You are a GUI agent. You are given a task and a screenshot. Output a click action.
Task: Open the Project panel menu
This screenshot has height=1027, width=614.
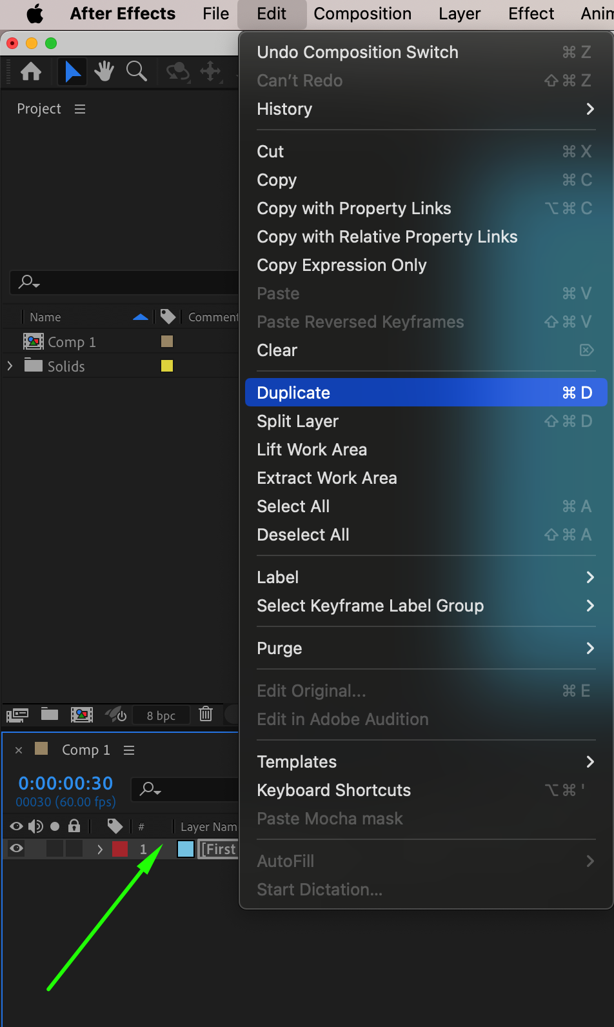(80, 109)
